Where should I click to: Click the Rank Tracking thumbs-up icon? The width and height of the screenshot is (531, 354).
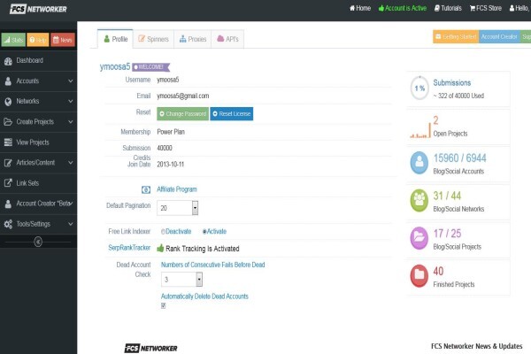(160, 248)
